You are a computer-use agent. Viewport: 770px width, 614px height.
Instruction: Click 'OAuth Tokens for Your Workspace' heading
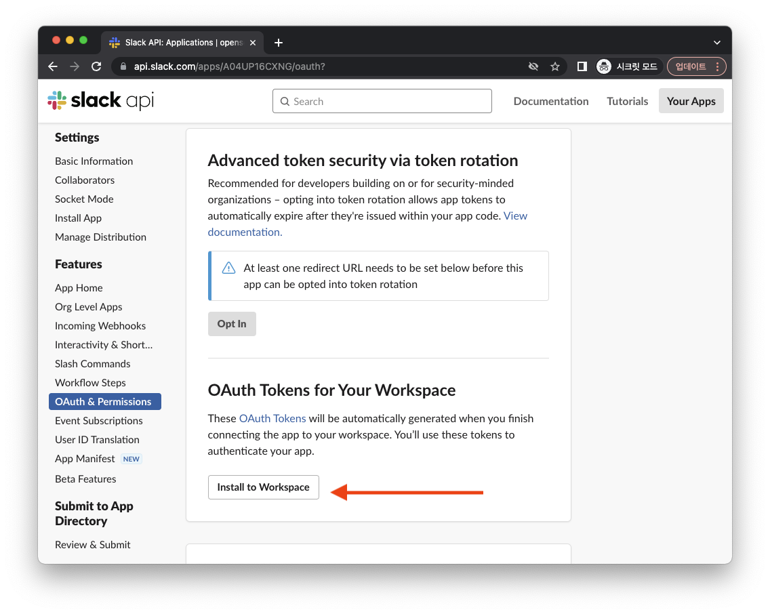tap(331, 390)
